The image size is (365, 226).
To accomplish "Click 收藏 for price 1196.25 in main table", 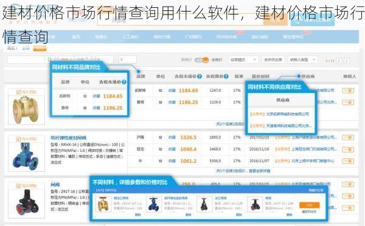I will click(172, 102).
